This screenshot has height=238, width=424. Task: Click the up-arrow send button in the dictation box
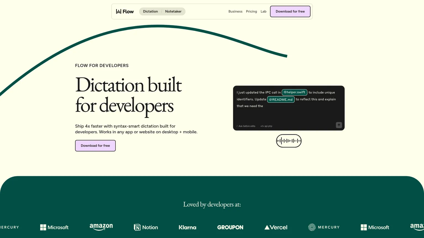339,125
